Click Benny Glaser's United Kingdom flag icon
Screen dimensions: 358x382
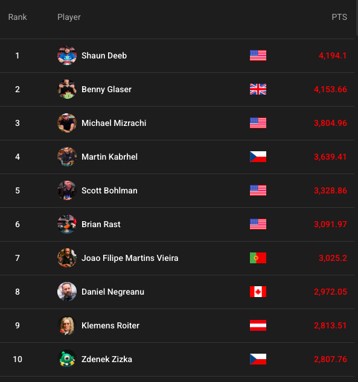[x=258, y=89]
